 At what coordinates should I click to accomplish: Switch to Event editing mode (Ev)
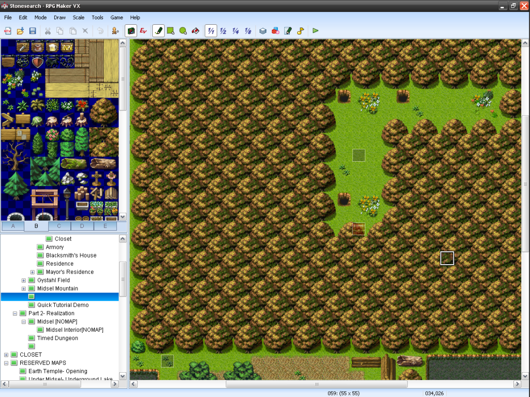(144, 31)
